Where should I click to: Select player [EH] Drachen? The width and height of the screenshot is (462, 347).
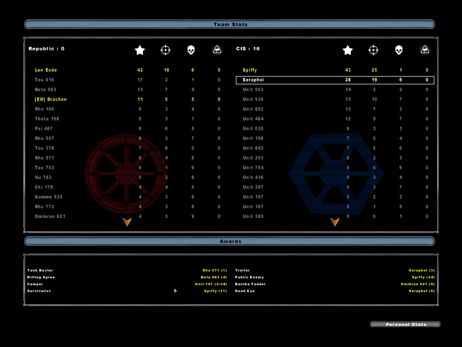tap(51, 99)
